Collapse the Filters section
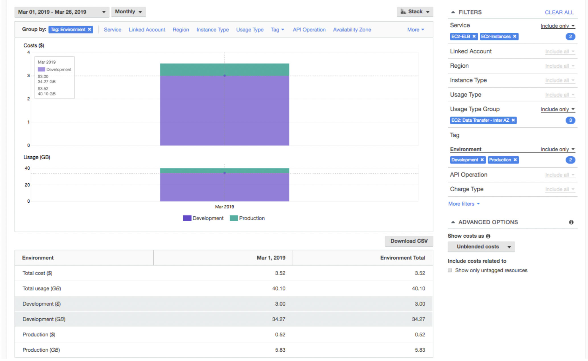Screen dimensions: 588x361 [453, 12]
